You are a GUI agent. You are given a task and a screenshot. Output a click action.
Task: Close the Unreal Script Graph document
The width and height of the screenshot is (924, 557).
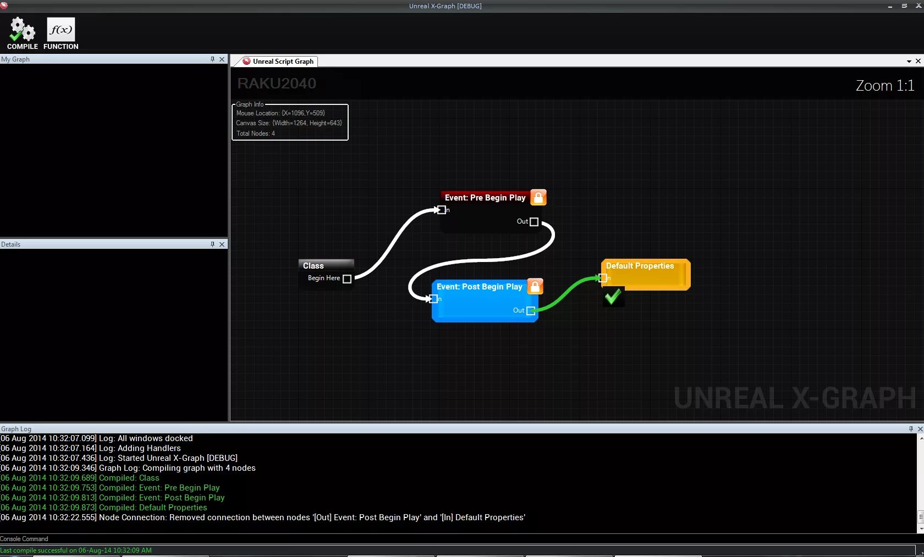coord(918,61)
